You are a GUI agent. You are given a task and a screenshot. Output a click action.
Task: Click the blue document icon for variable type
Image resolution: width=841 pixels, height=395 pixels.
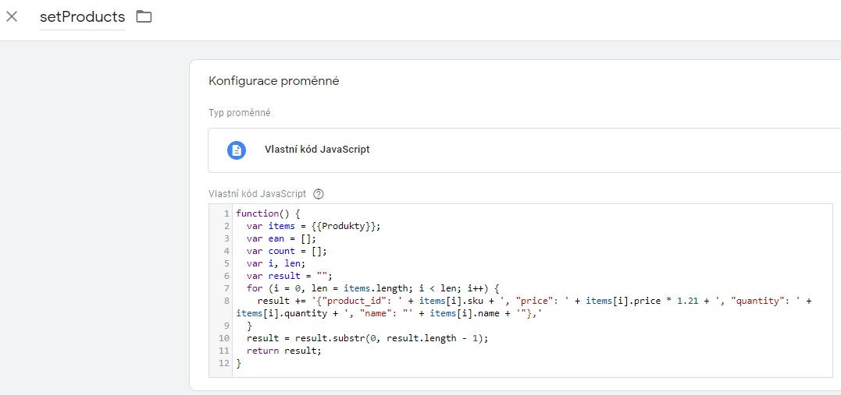237,150
